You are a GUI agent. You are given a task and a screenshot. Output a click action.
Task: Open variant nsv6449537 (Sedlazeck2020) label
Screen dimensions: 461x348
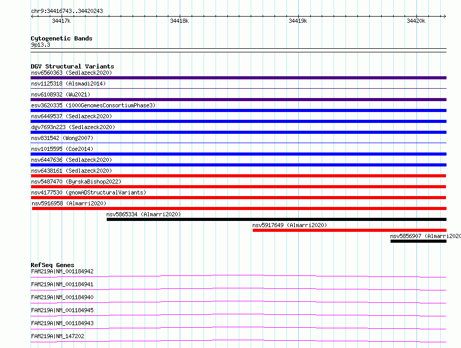pos(71,116)
